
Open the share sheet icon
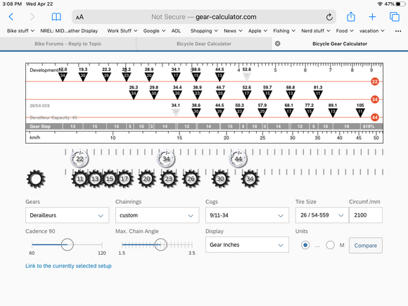tap(351, 17)
